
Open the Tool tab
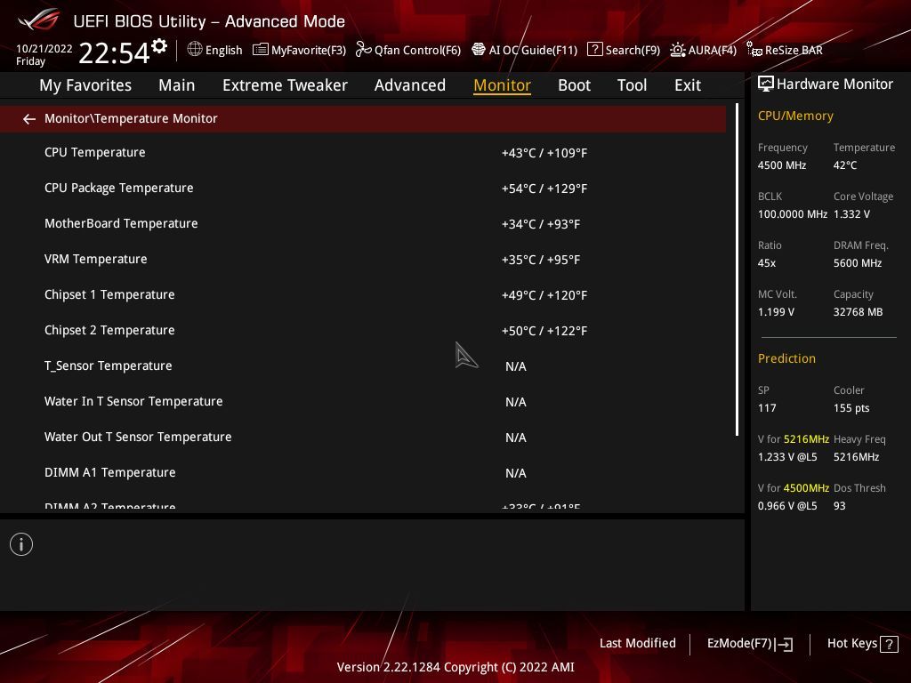pyautogui.click(x=632, y=85)
